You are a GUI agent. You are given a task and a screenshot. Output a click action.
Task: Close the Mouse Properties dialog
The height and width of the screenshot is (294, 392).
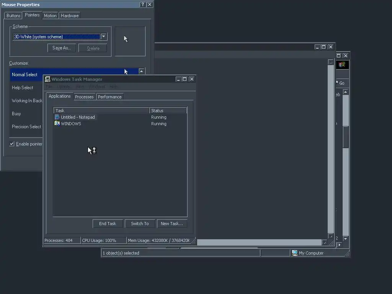tap(150, 5)
